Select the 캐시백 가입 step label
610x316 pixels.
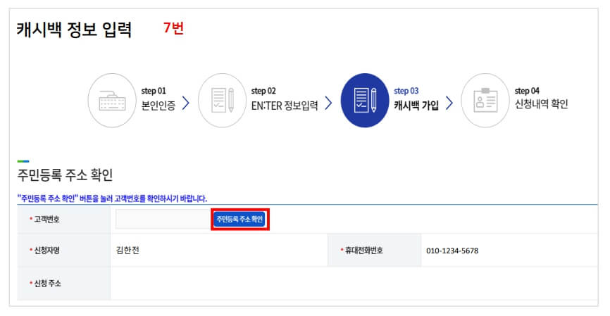(x=416, y=105)
